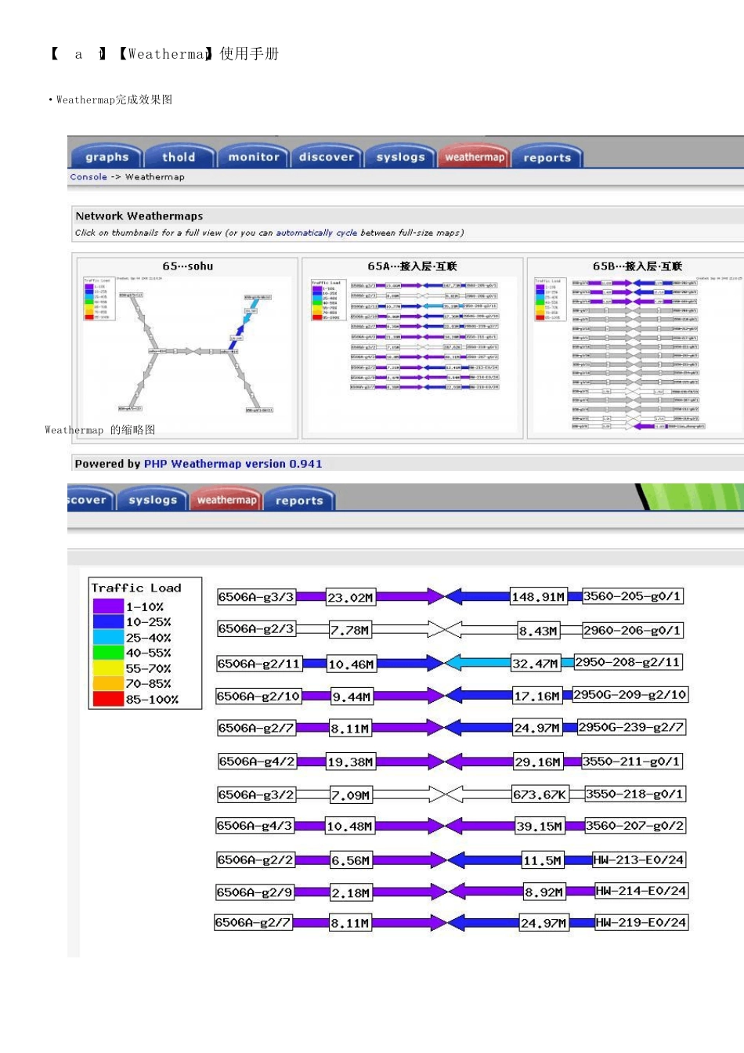Click the 8.92M bandwidth label
The height and width of the screenshot is (1053, 744).
pos(544,892)
